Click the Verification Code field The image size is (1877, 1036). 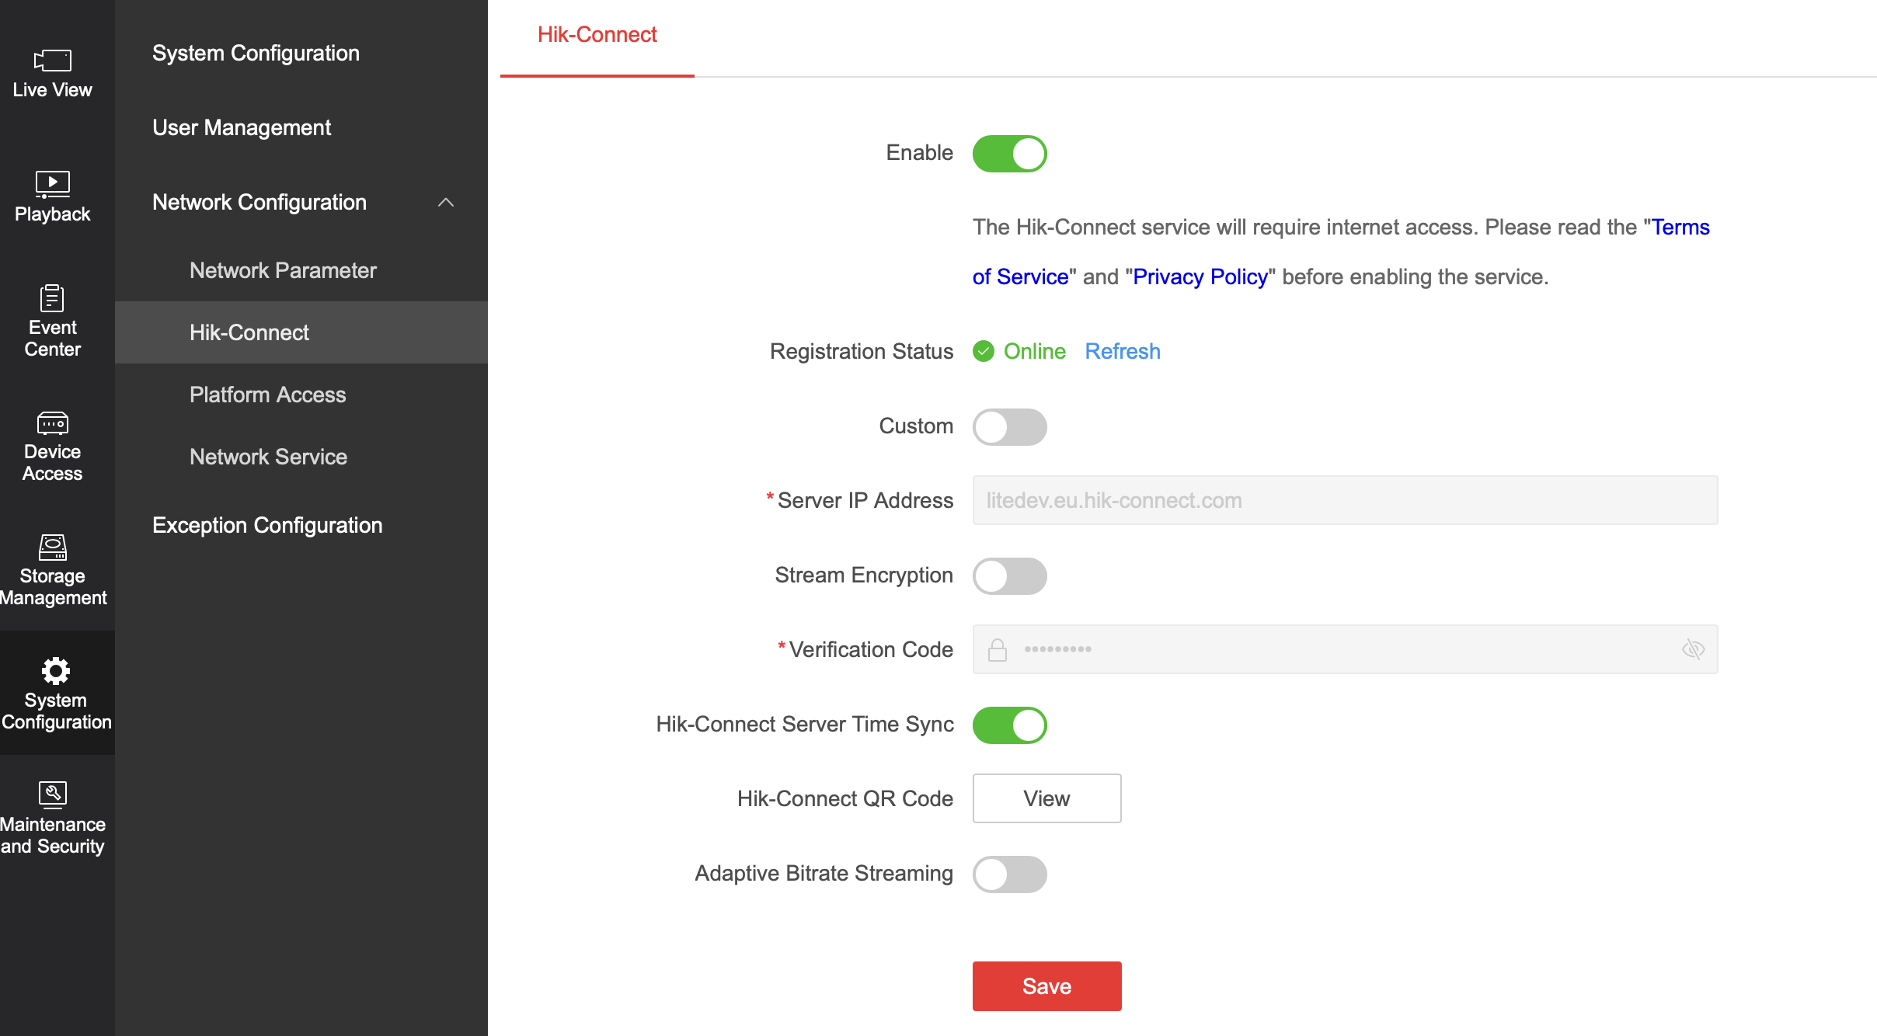[x=1344, y=649]
